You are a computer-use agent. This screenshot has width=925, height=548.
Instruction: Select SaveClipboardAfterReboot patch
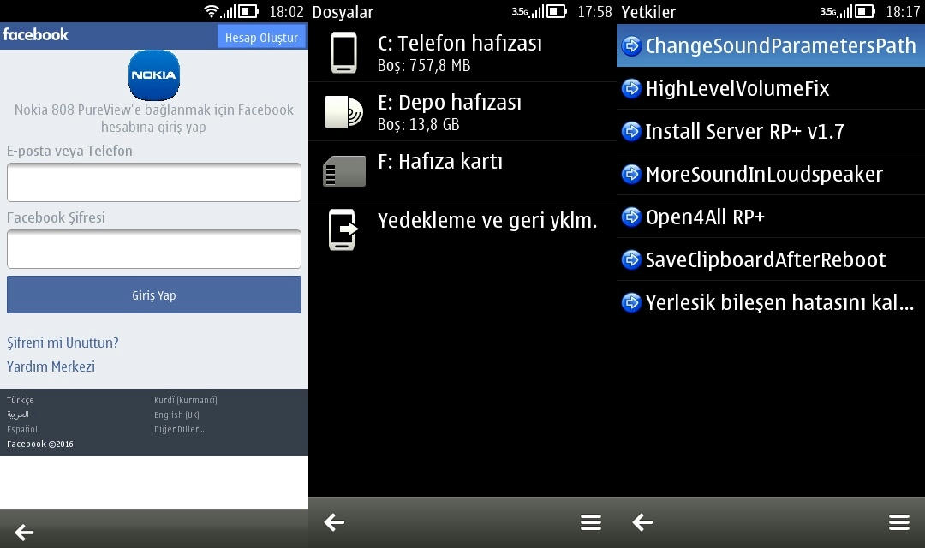coord(771,259)
